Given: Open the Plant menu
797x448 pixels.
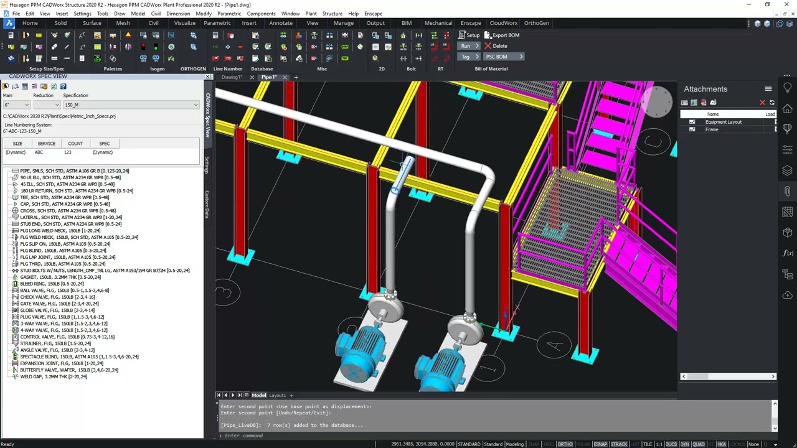Looking at the screenshot, I should 311,13.
